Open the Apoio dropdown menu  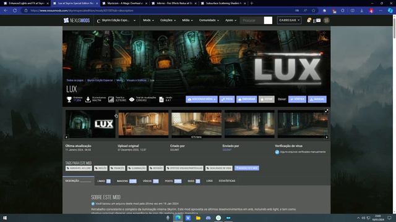click(x=231, y=20)
